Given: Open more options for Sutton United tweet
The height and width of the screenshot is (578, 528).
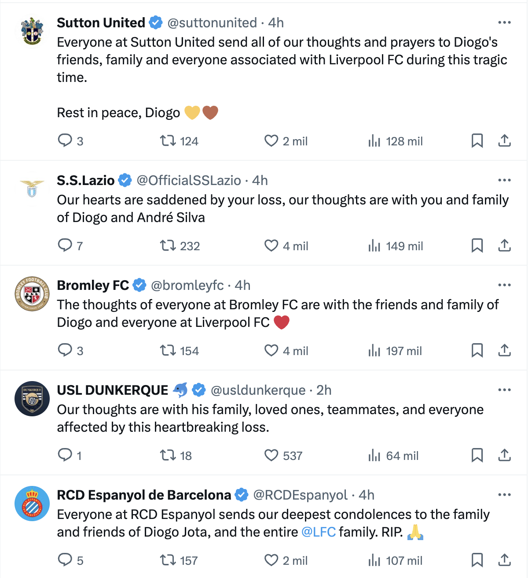Looking at the screenshot, I should pyautogui.click(x=505, y=22).
